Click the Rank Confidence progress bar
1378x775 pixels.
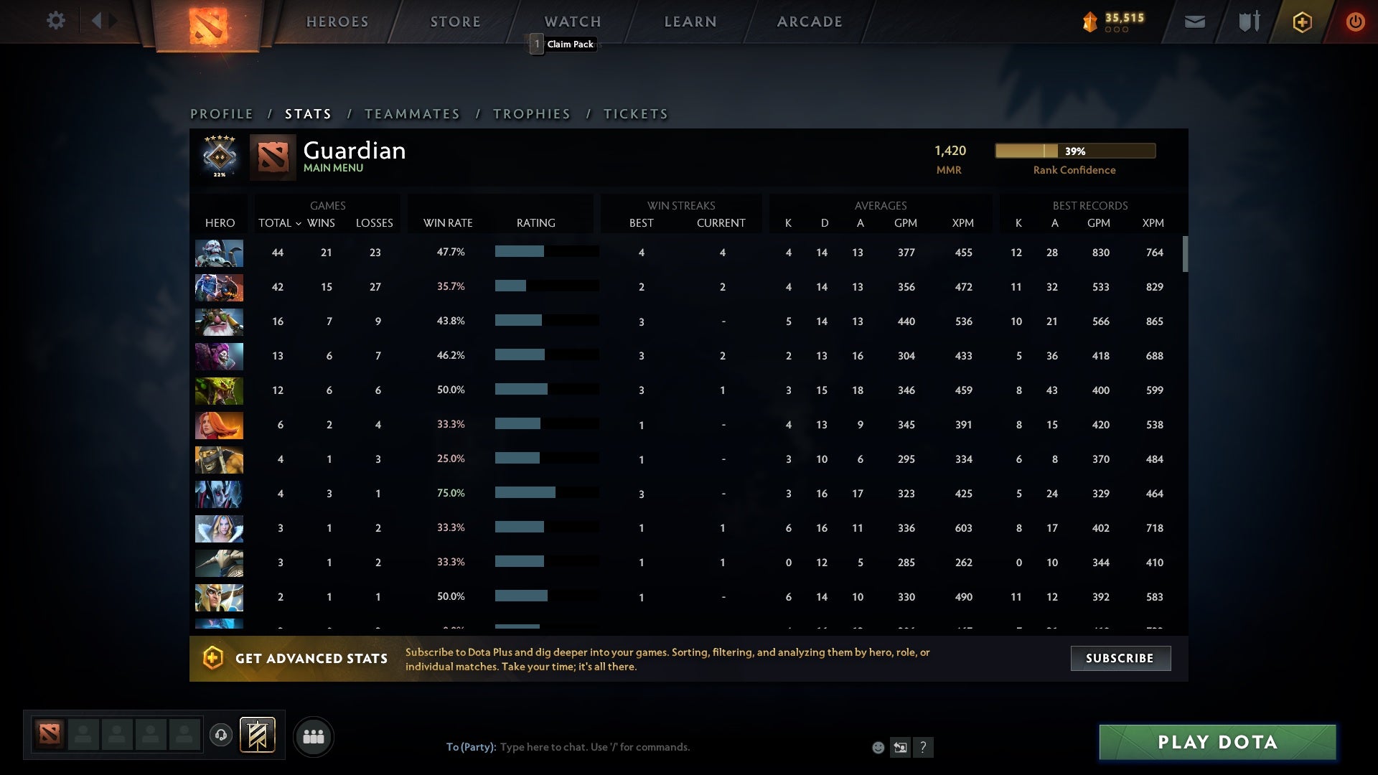coord(1074,151)
